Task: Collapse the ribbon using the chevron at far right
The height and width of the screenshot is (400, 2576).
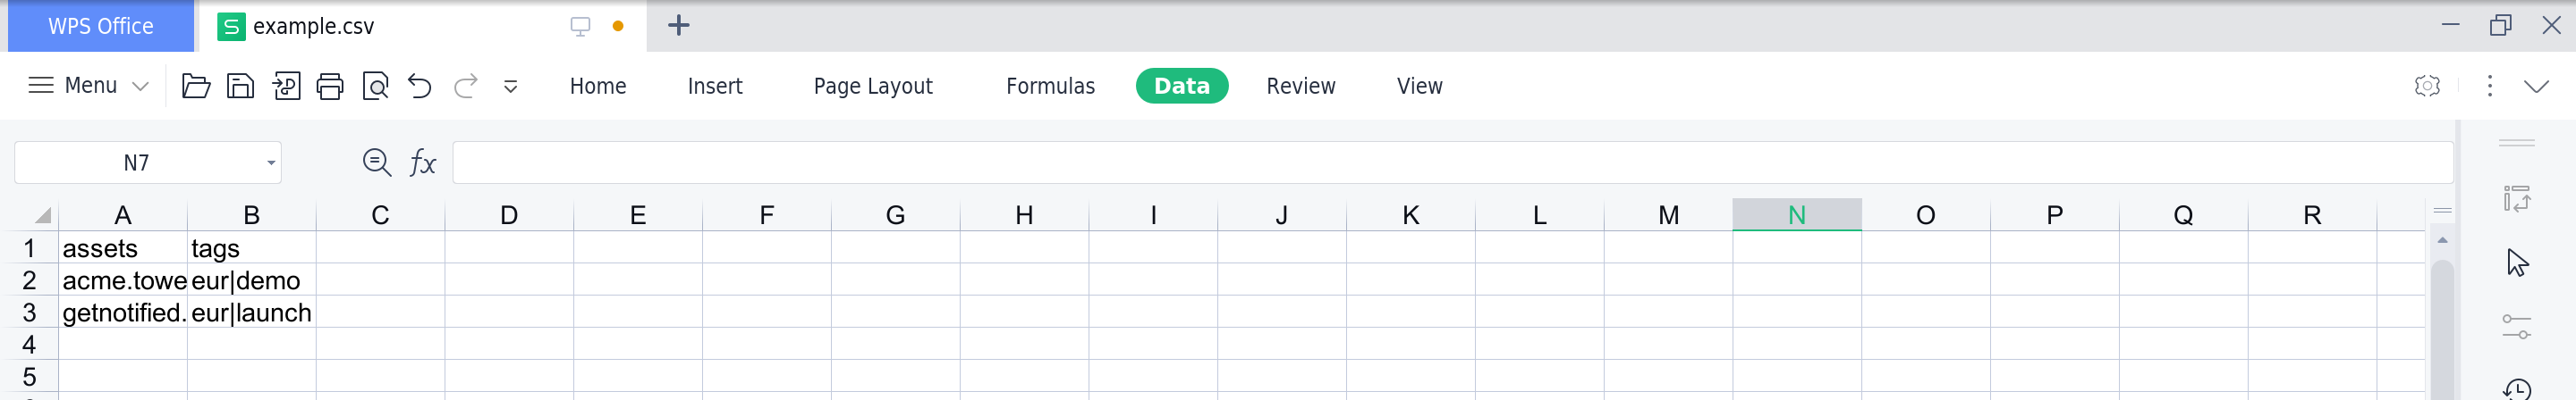Action: click(2536, 86)
